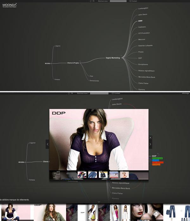Click the Abonnez-vous email field in the upper screenshot

coord(118,1)
